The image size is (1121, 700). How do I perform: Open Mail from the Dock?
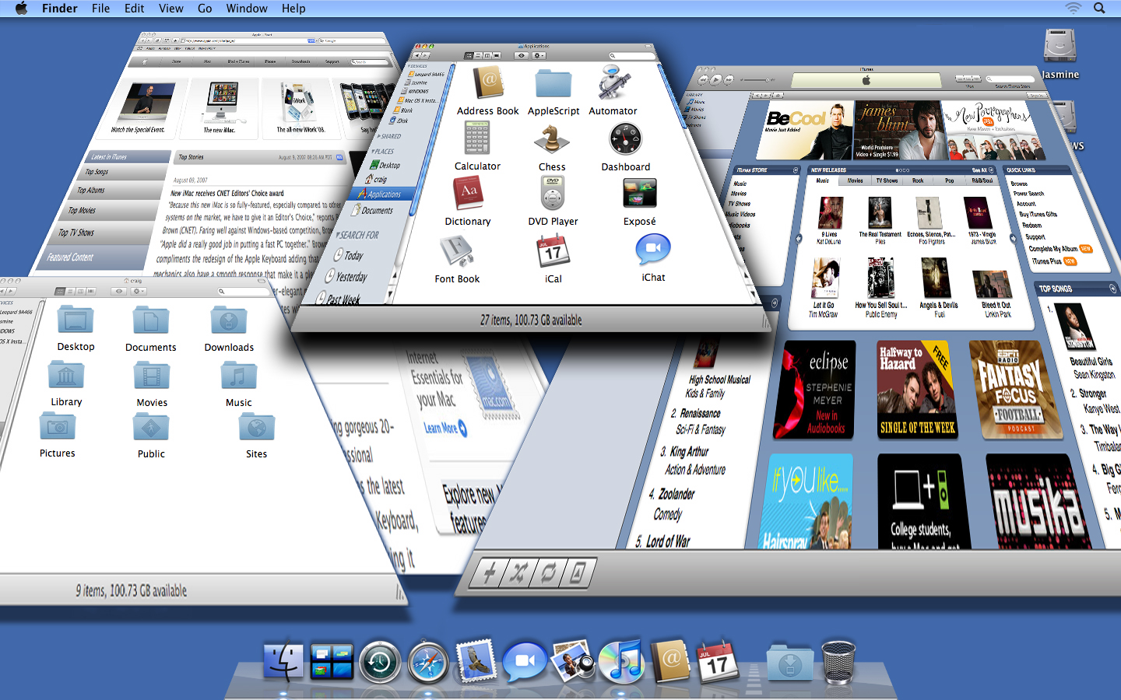click(x=476, y=661)
